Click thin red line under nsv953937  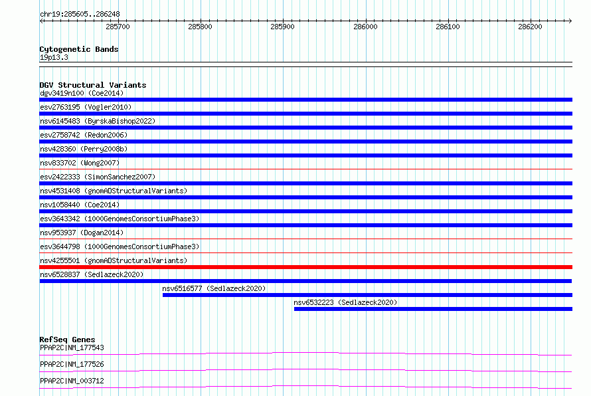pos(305,239)
